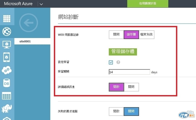Click the 失敗的要求追蹤 label

coord(68,111)
